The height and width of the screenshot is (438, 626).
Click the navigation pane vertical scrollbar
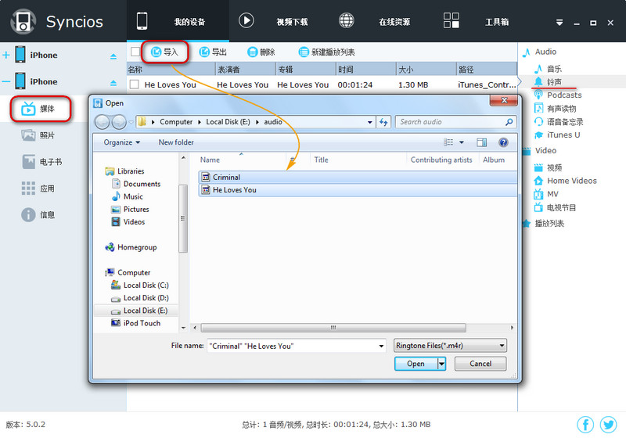pos(183,218)
